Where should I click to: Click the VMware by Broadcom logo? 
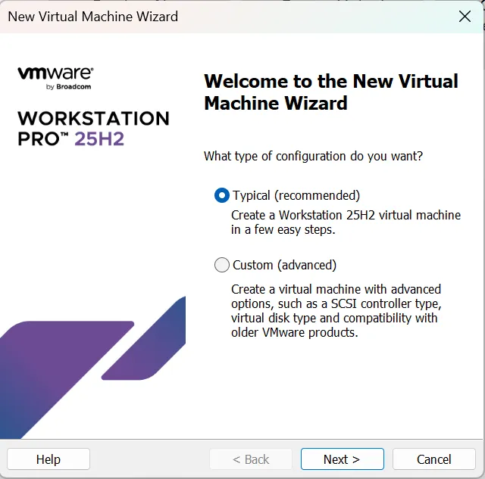[x=55, y=78]
